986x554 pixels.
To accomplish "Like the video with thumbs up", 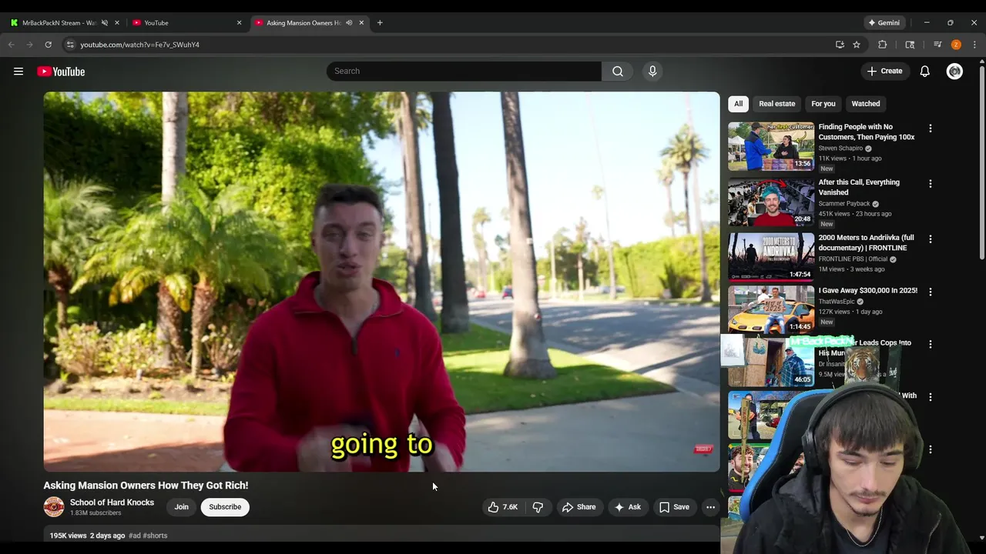I will (502, 507).
